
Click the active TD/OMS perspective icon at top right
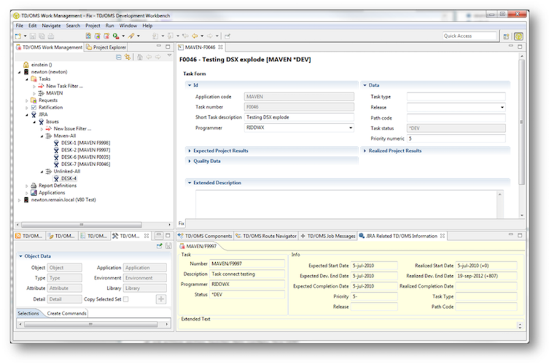click(518, 36)
